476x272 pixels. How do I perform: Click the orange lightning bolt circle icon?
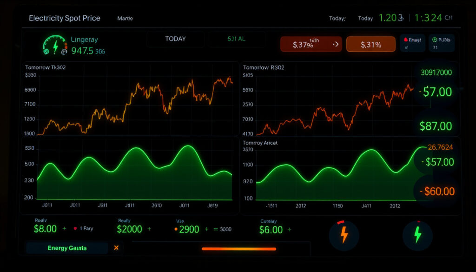point(344,235)
